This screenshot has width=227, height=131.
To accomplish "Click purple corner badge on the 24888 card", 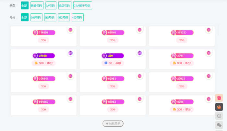I will pos(71,53).
